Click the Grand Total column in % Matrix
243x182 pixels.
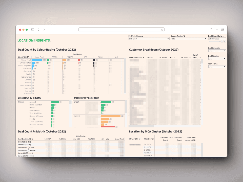point(119,139)
